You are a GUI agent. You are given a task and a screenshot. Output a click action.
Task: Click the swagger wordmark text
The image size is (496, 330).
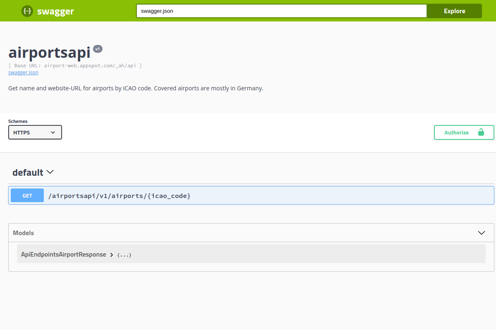tap(55, 12)
